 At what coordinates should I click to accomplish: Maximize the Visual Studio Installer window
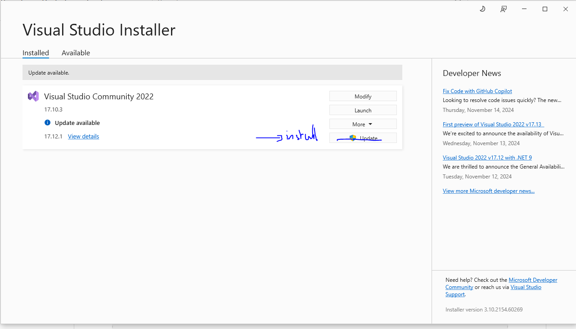(x=545, y=9)
